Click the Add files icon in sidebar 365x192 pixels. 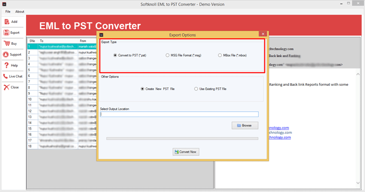click(x=7, y=22)
